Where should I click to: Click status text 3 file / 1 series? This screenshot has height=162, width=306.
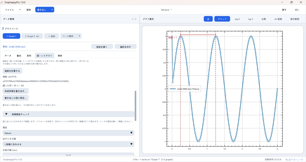(x=153, y=160)
